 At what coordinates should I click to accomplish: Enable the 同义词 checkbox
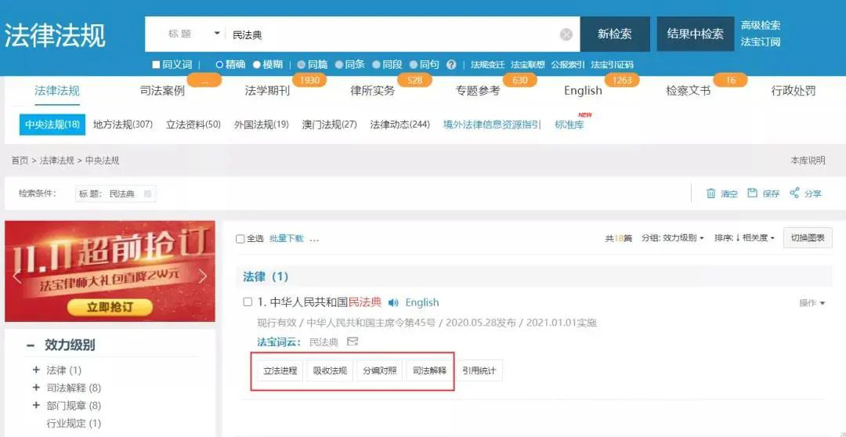coord(156,65)
